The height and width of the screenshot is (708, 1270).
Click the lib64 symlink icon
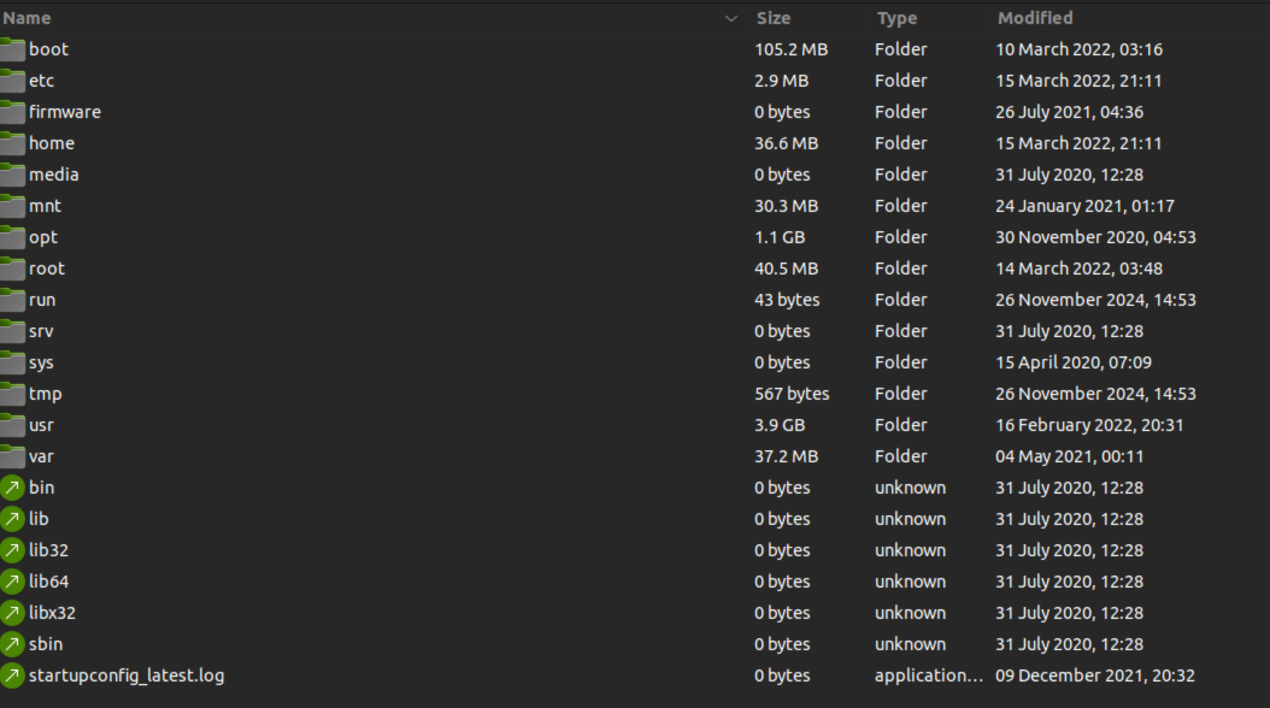tap(12, 582)
